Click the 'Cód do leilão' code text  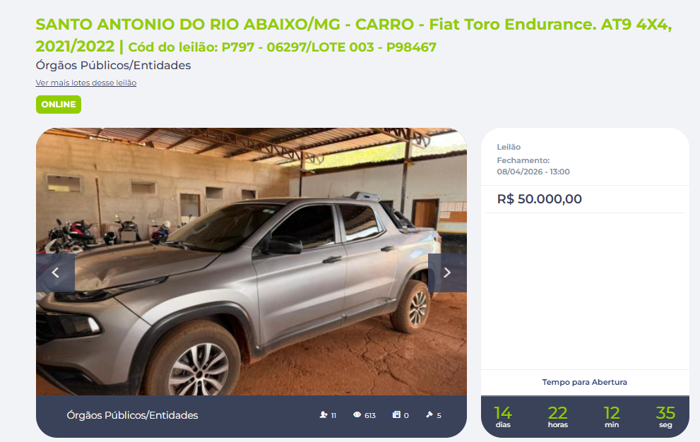282,47
